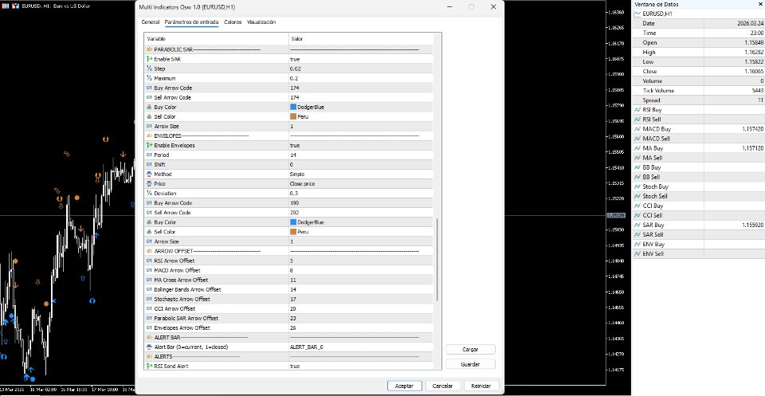Click the Shift parameter integer icon
The image size is (765, 396).
pyautogui.click(x=149, y=164)
